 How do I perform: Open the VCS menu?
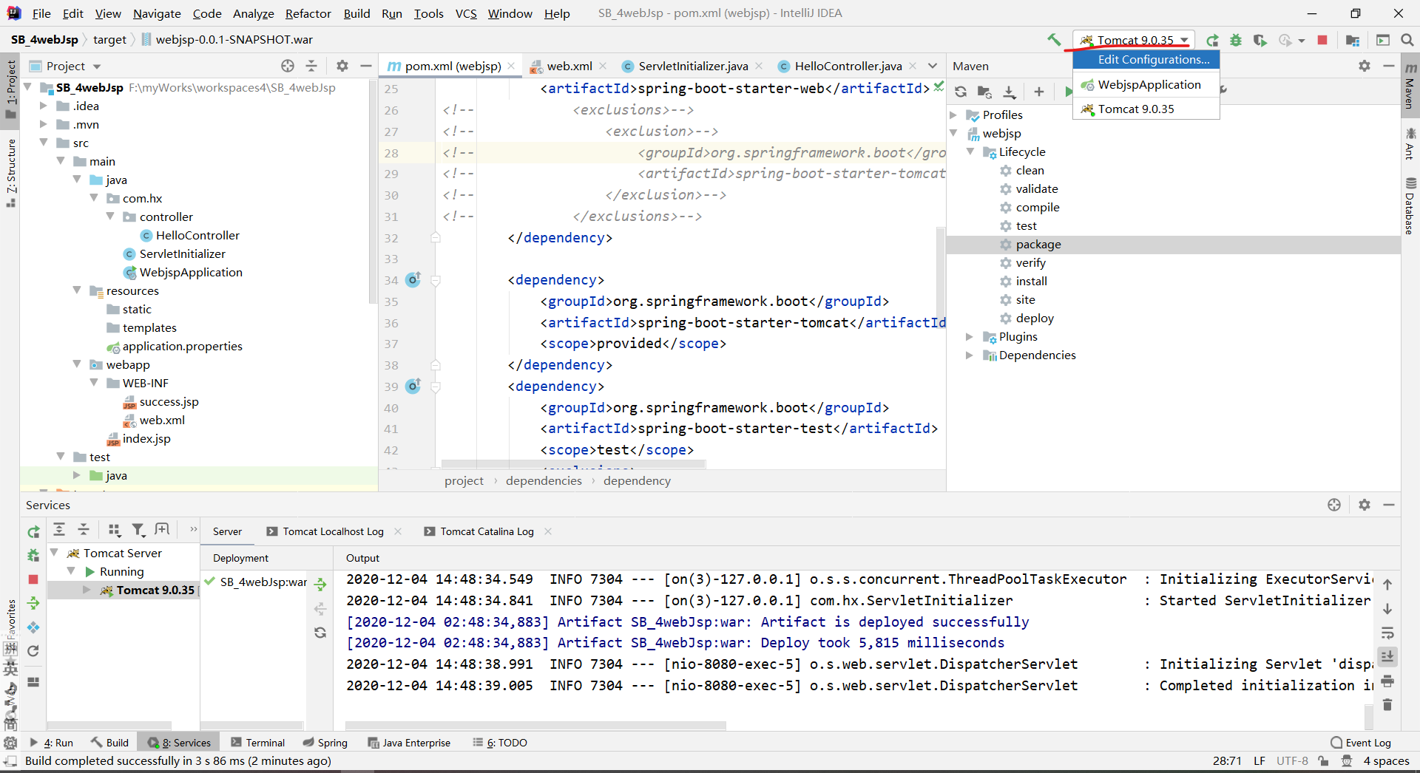[466, 13]
